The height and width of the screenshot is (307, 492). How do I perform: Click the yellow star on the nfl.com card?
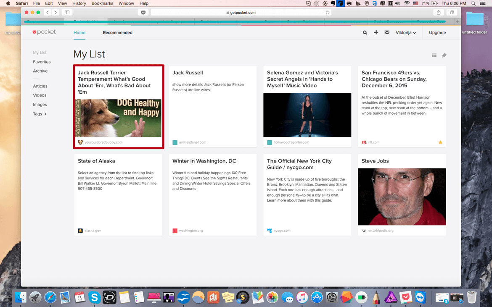[x=440, y=142]
